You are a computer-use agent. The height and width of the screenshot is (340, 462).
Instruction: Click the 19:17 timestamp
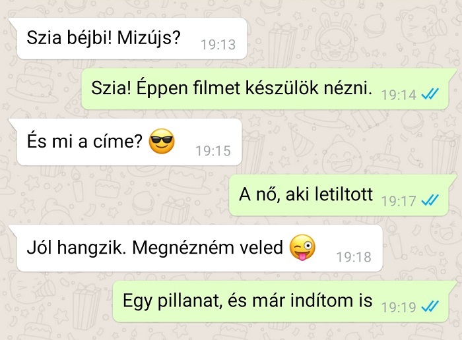coord(399,201)
